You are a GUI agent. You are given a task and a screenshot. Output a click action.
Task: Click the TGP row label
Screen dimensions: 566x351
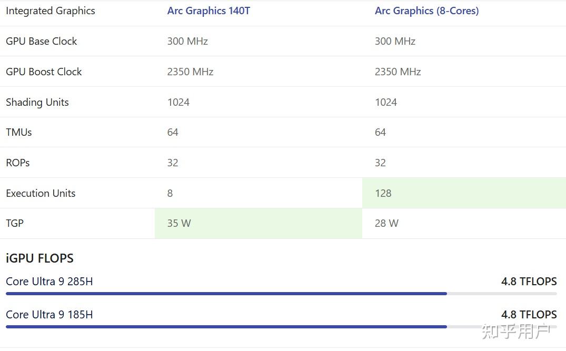[15, 223]
